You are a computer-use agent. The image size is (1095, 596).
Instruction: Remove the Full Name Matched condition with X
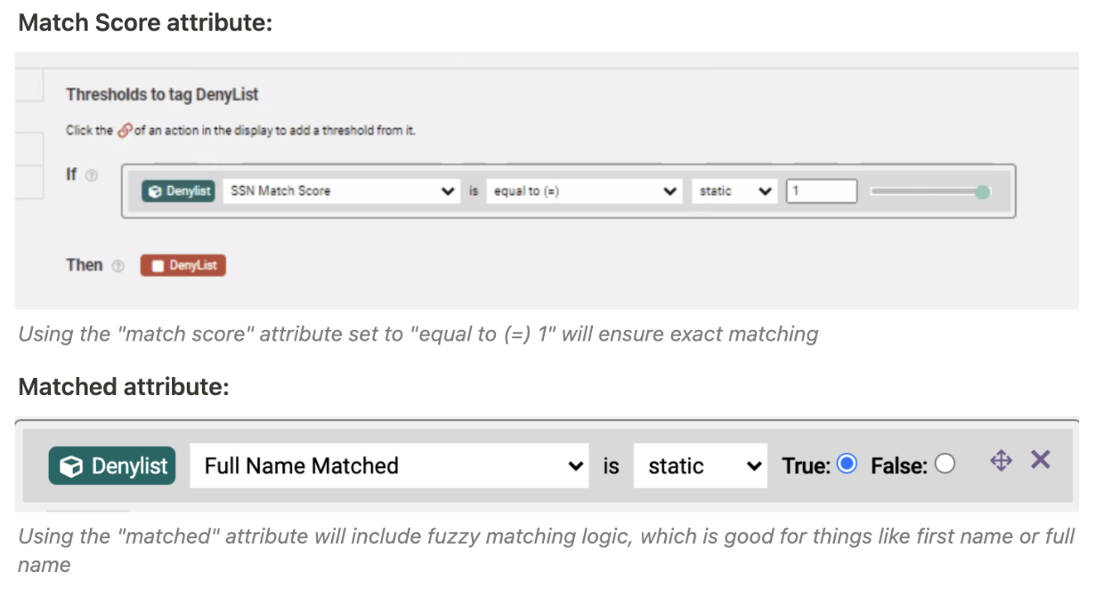coord(1040,459)
